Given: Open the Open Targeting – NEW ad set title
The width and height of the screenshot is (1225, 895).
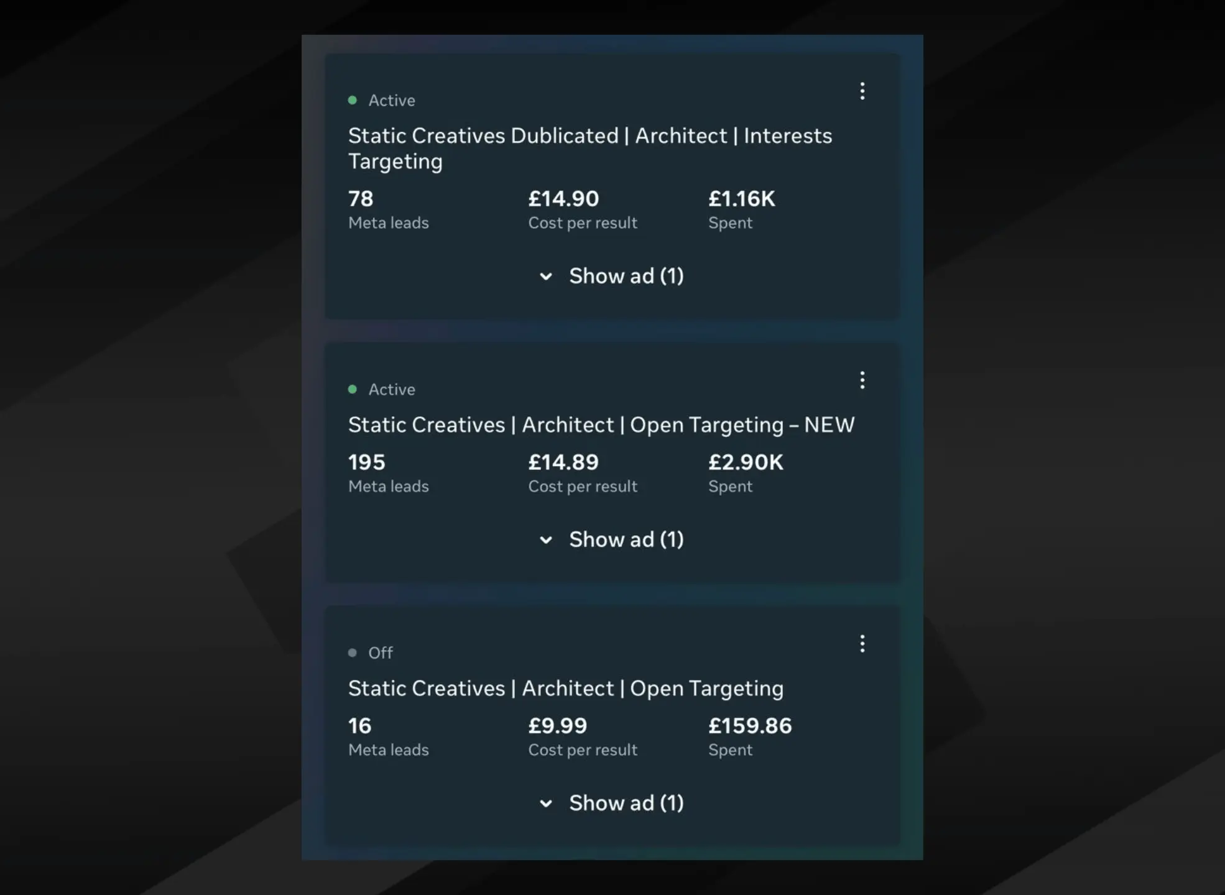Looking at the screenshot, I should coord(601,425).
